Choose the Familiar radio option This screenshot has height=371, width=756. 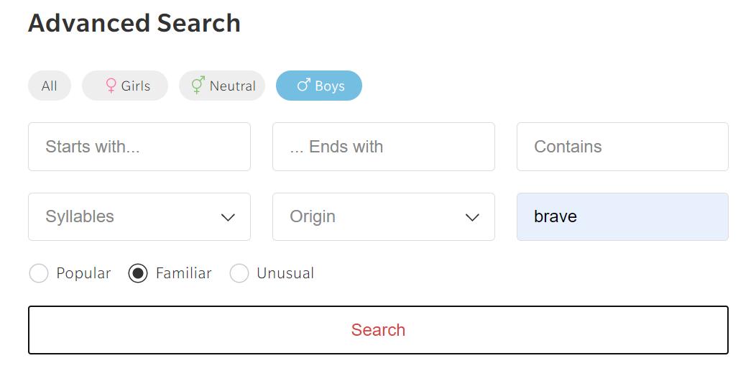[138, 273]
